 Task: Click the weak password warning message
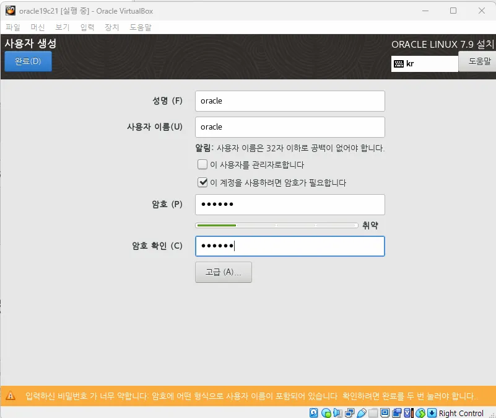click(x=252, y=396)
